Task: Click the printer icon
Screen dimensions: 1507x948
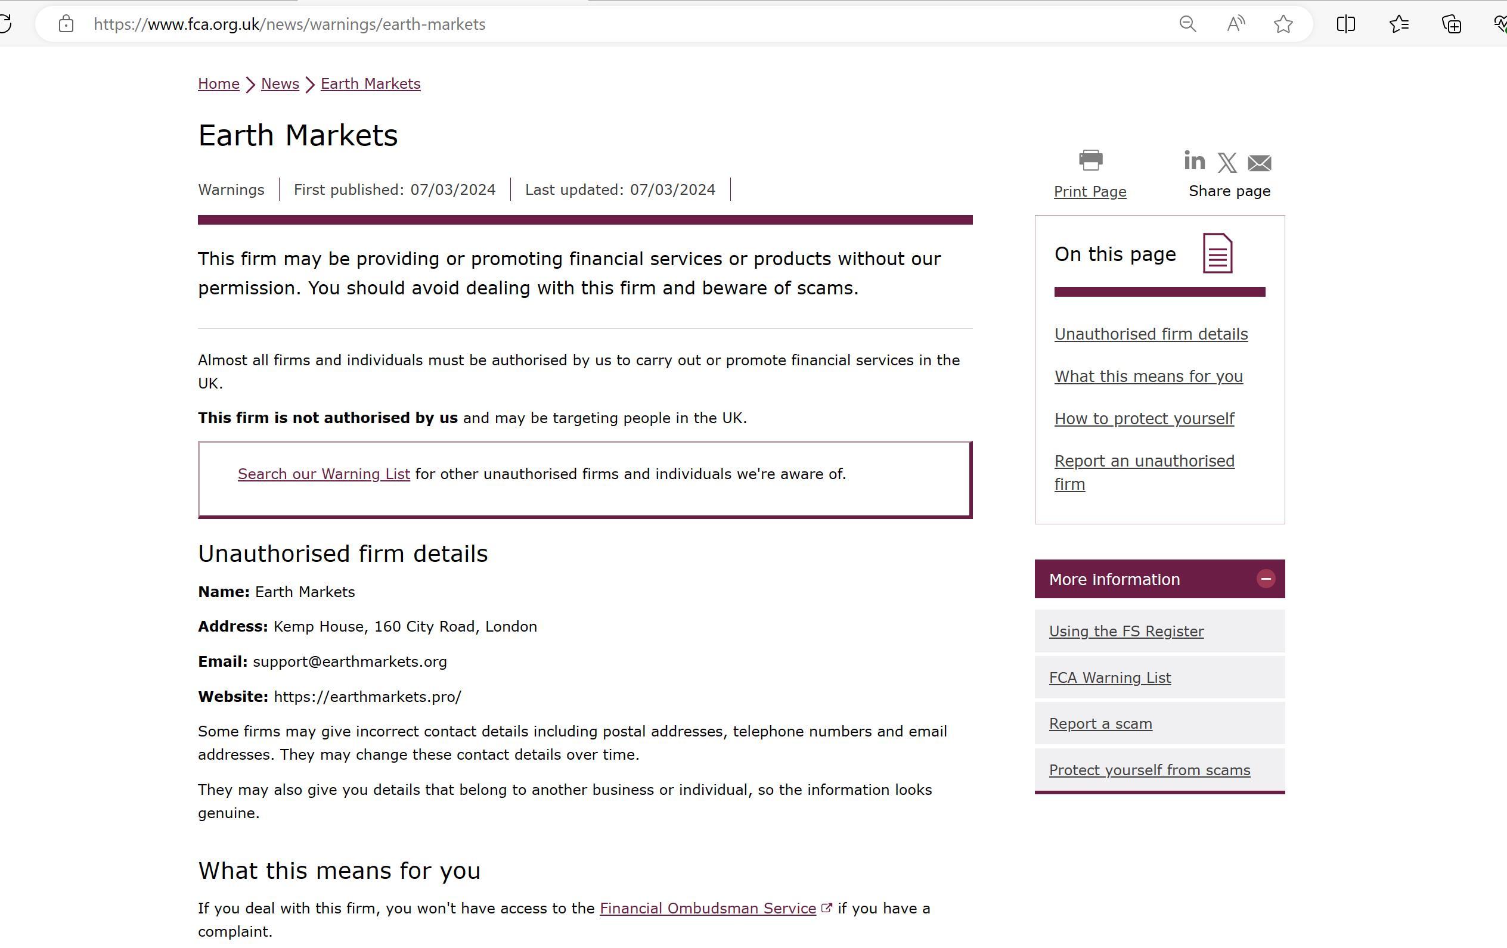Action: pyautogui.click(x=1090, y=160)
